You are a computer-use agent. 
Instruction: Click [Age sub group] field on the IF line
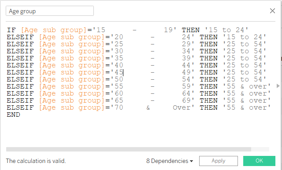(54, 30)
